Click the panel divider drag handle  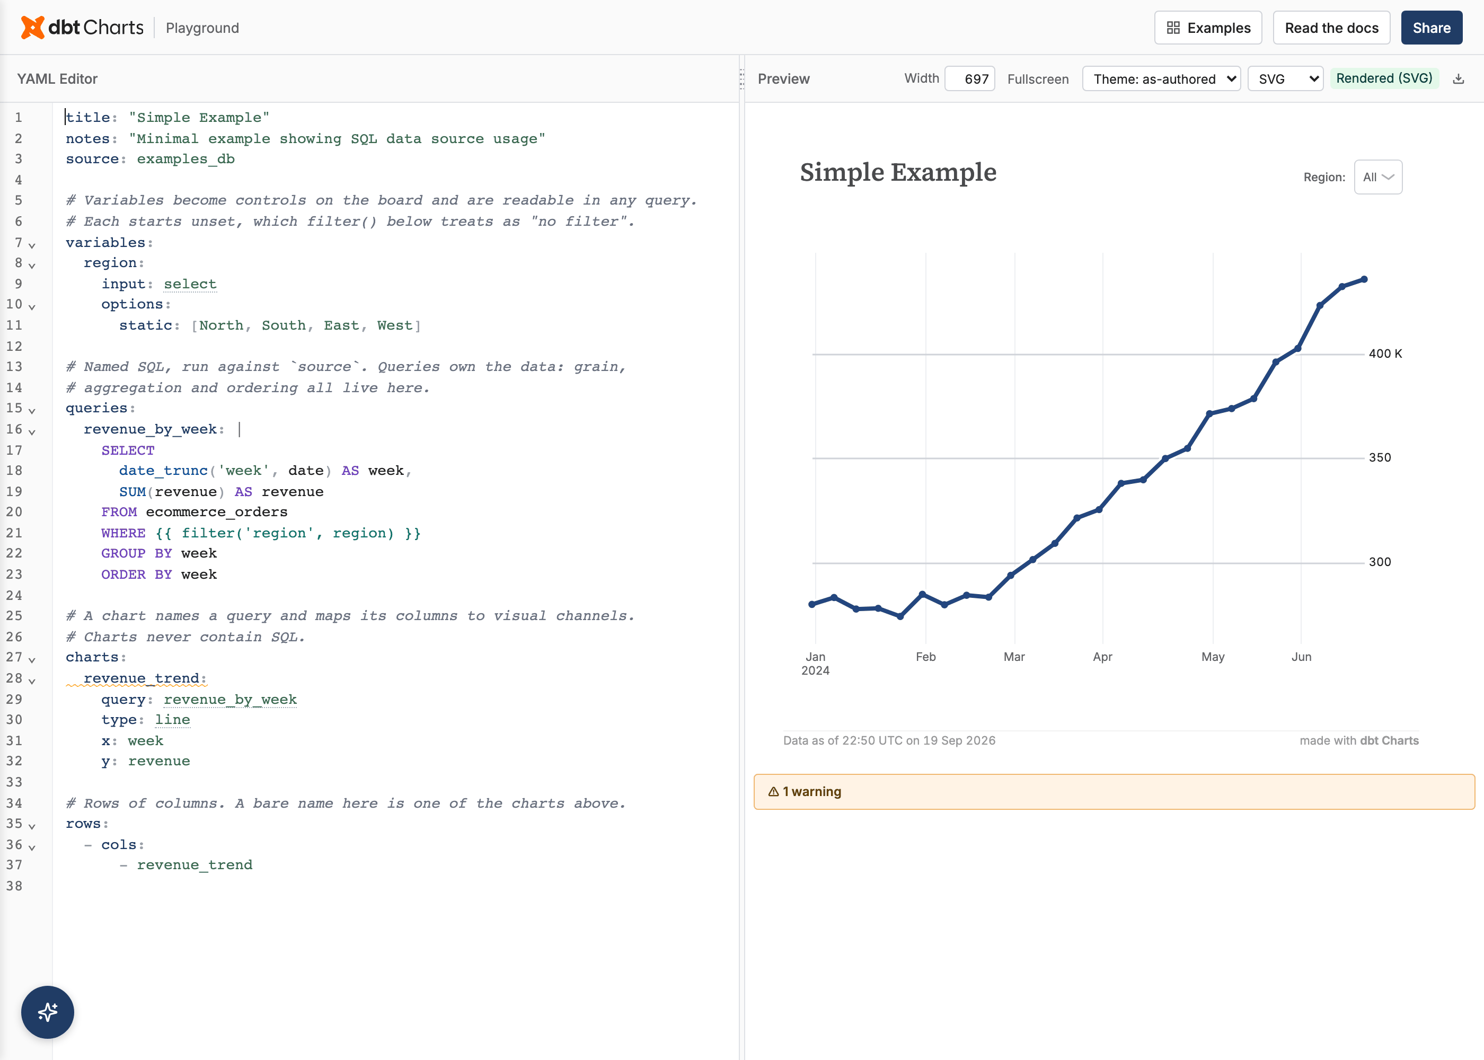point(742,79)
